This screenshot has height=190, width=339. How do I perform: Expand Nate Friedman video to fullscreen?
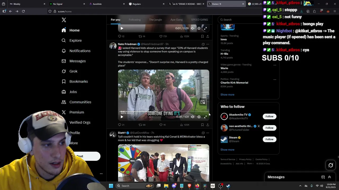(205, 117)
